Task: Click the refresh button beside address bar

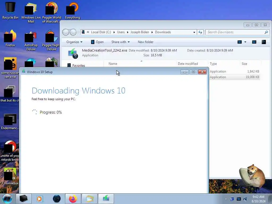Action: coord(200,32)
